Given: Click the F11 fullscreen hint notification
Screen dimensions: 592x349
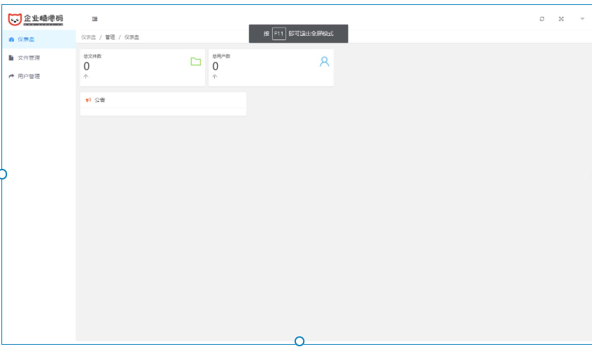Looking at the screenshot, I should pos(298,34).
